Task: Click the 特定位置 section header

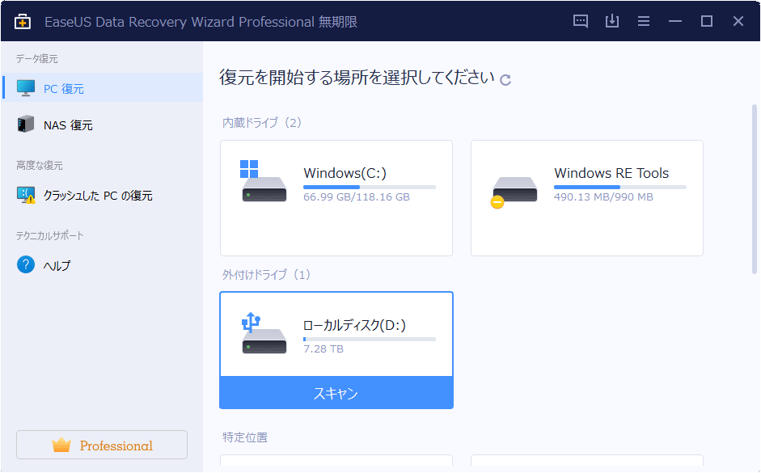Action: 244,437
